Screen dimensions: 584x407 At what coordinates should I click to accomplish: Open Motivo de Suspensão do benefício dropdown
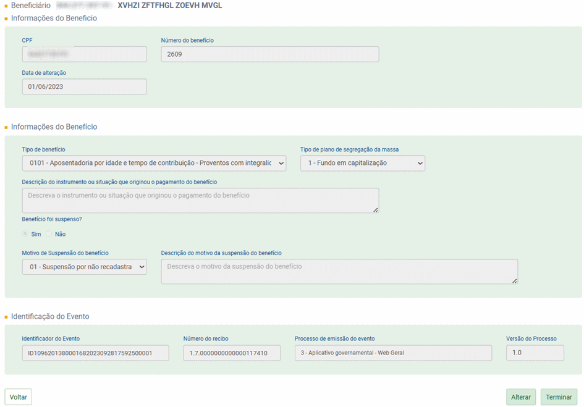pos(84,267)
